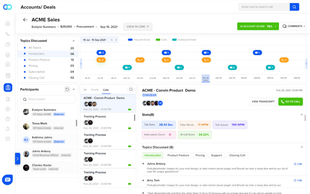Image resolution: width=310 pixels, height=194 pixels.
Task: Go to next date range arrow
Action: [x=116, y=40]
